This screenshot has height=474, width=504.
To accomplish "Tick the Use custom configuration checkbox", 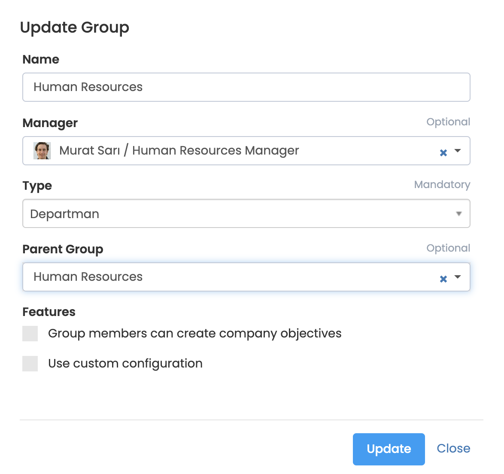I will click(x=30, y=364).
